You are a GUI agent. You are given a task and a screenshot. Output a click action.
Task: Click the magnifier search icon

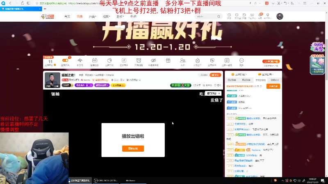coord(219,16)
